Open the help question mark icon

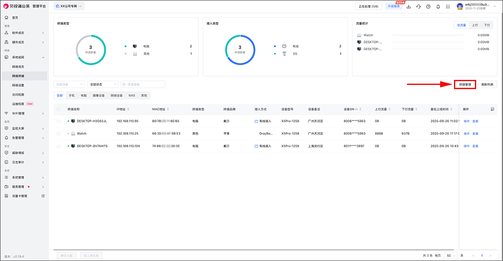pyautogui.click(x=428, y=7)
